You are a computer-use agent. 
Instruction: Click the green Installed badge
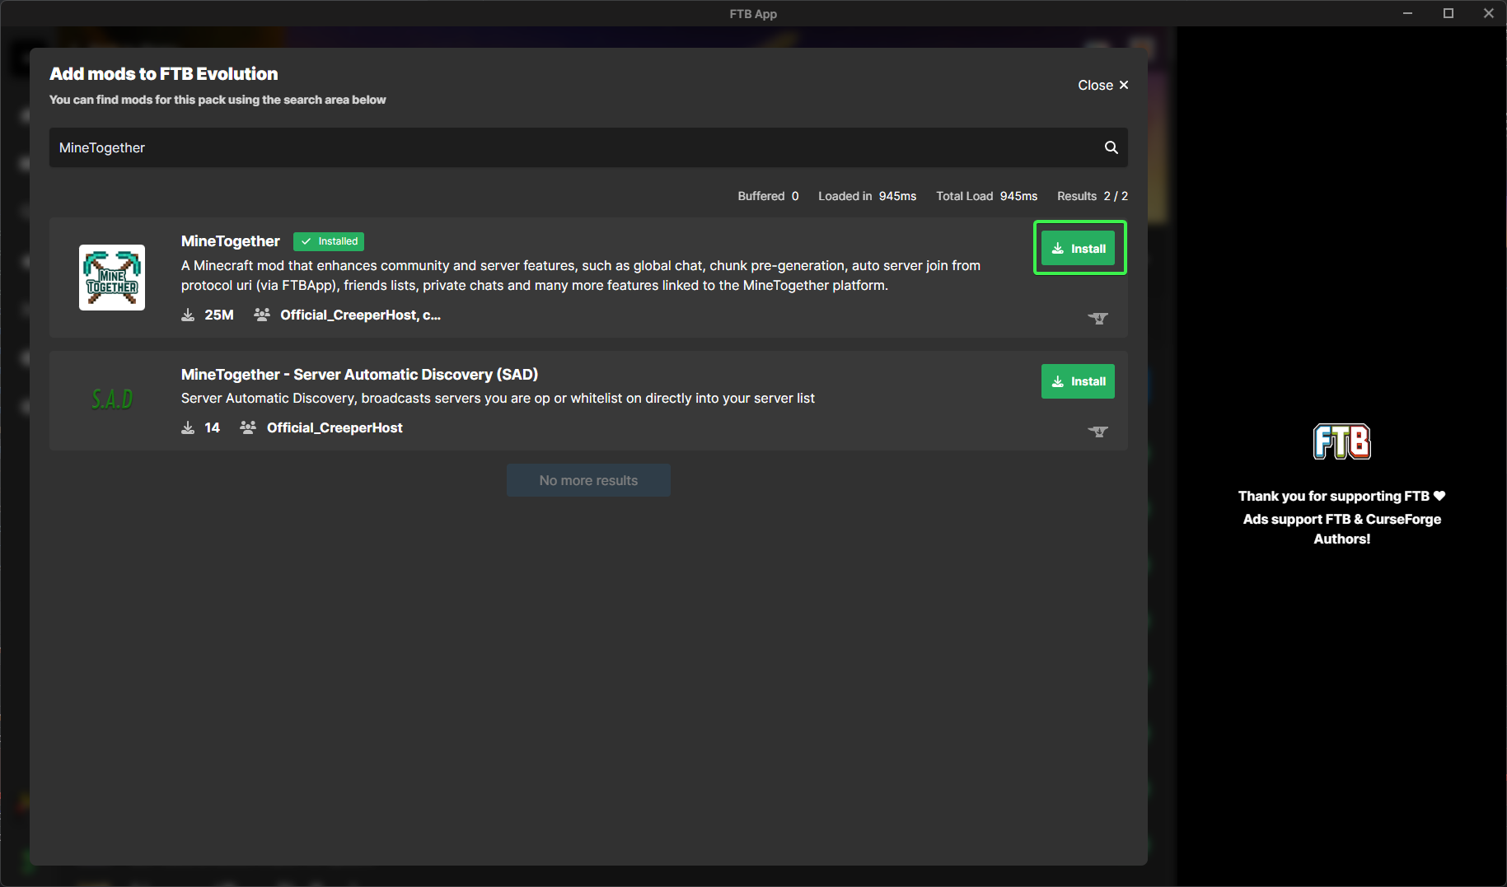click(329, 241)
